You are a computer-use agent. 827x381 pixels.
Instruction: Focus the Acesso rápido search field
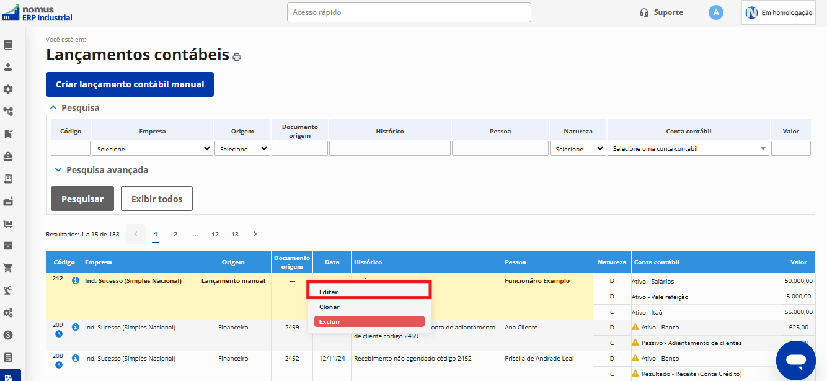point(409,12)
